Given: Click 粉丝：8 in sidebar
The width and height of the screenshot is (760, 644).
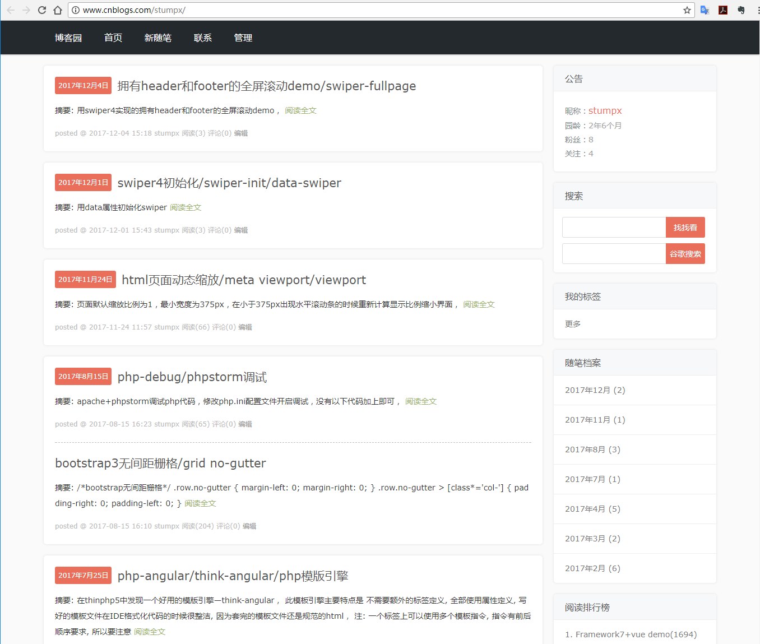Looking at the screenshot, I should 579,140.
